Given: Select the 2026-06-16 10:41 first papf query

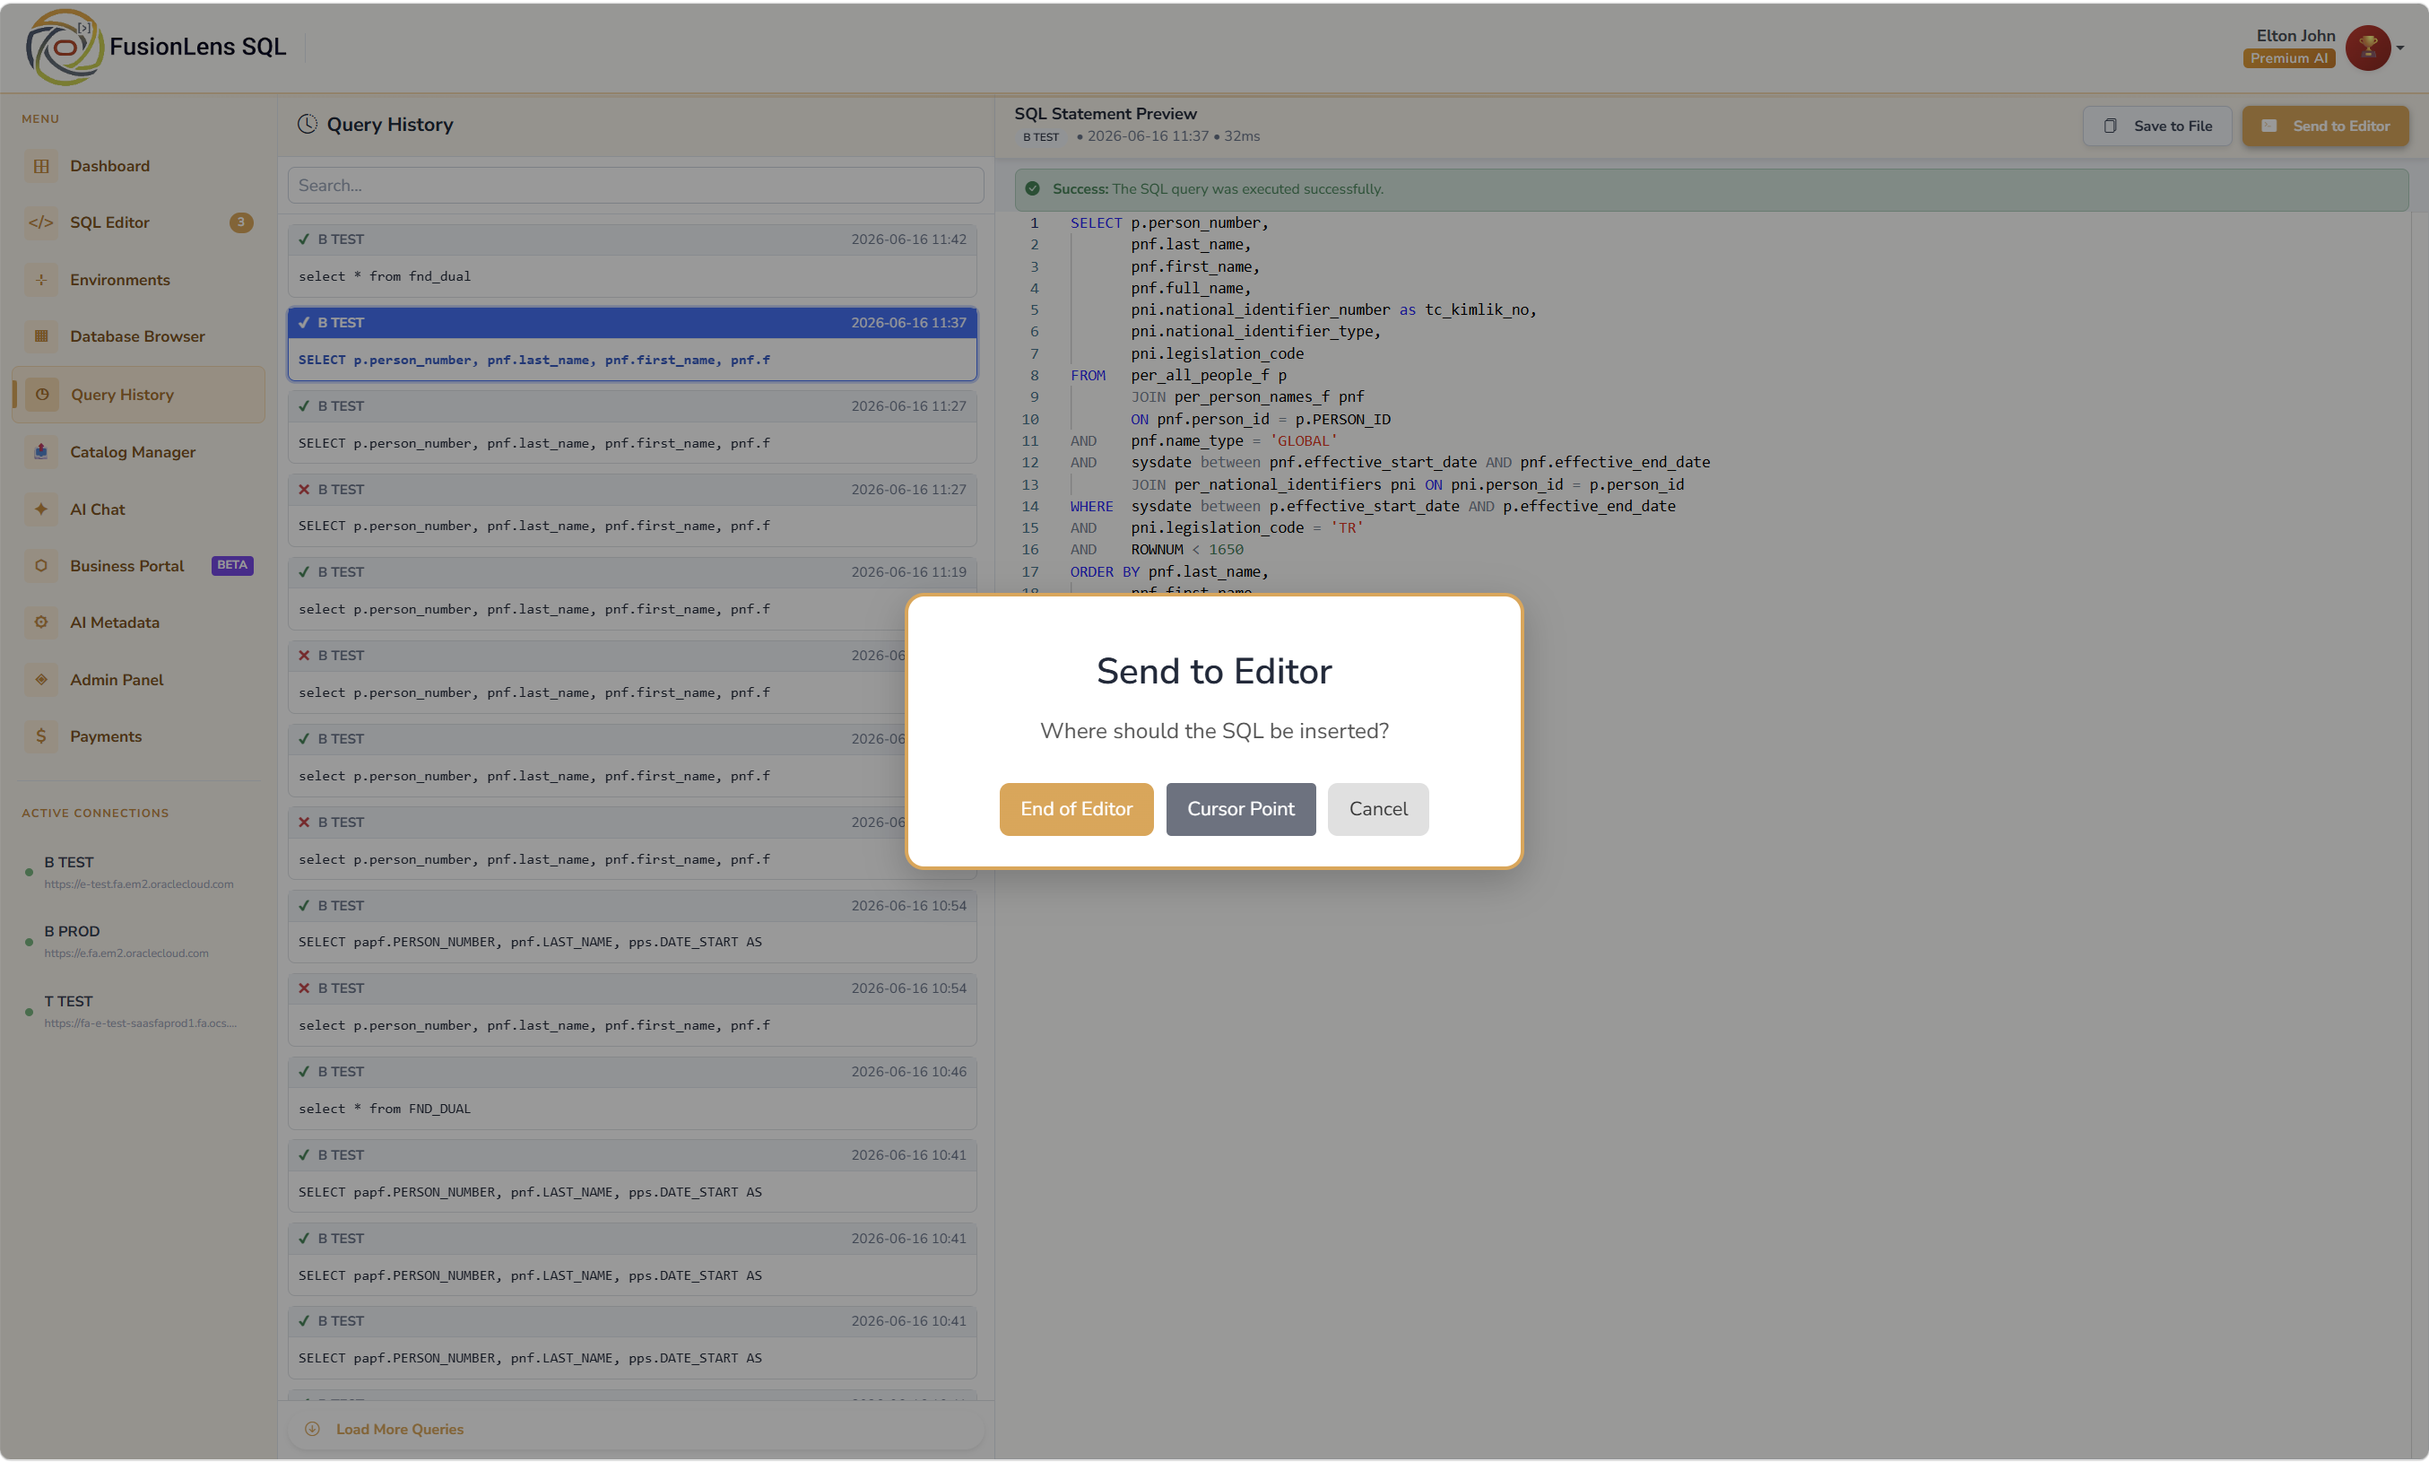Looking at the screenshot, I should (632, 1178).
